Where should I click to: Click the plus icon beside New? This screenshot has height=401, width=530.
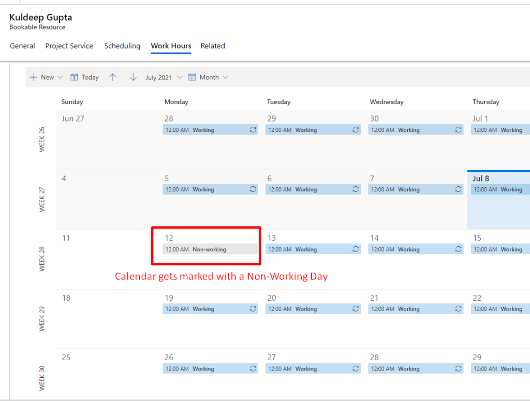[x=34, y=77]
